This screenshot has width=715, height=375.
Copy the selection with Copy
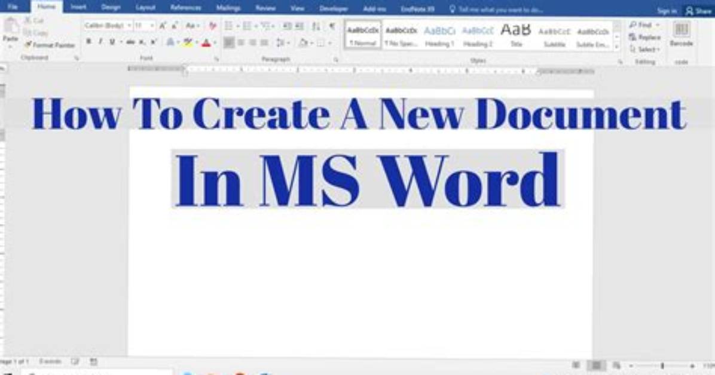pyautogui.click(x=35, y=33)
